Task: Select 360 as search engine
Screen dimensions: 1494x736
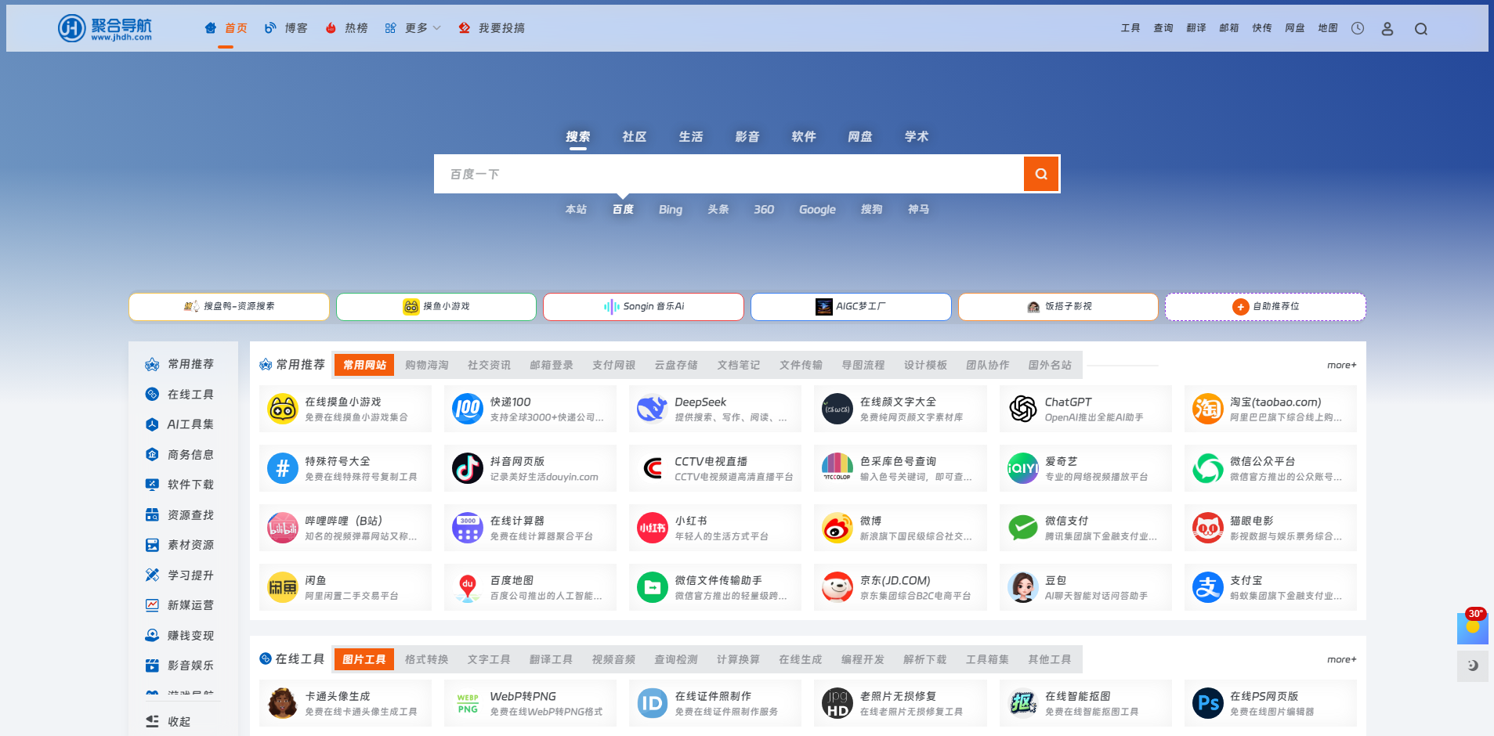Action: tap(763, 210)
